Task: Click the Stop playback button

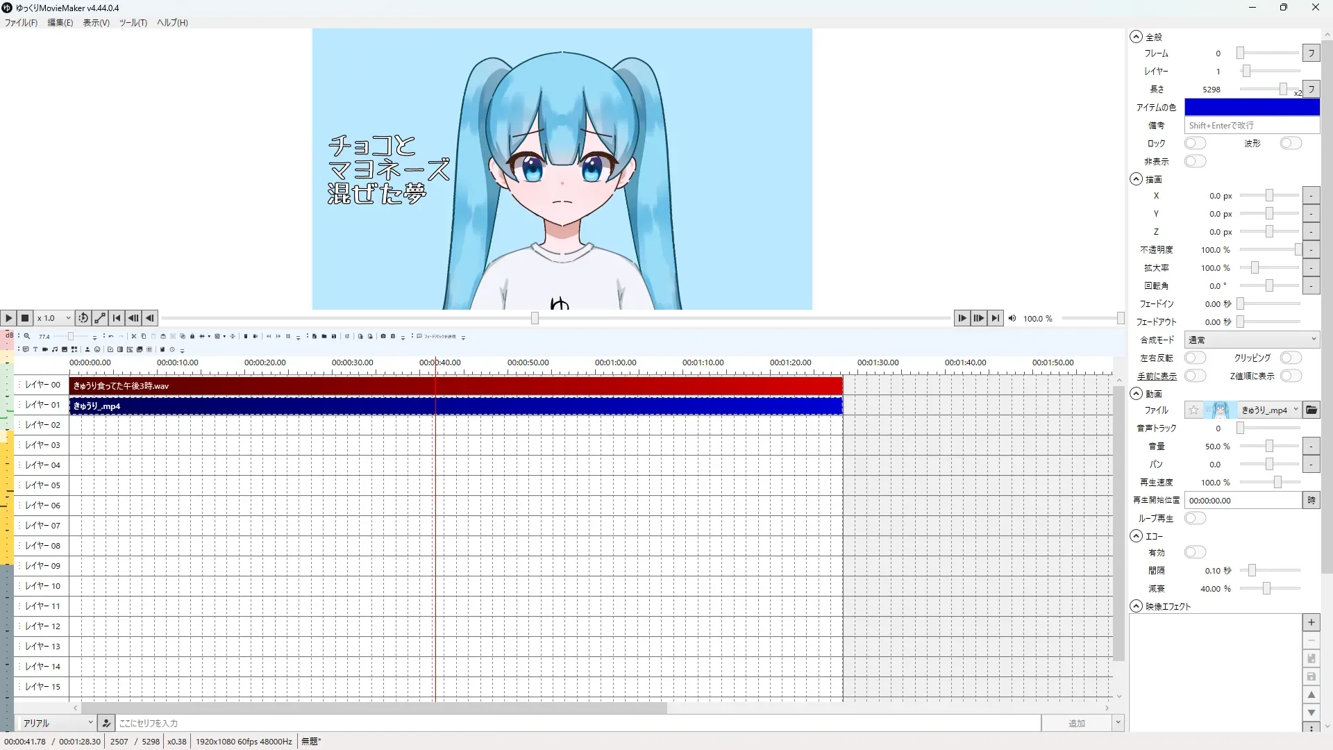Action: coord(25,318)
